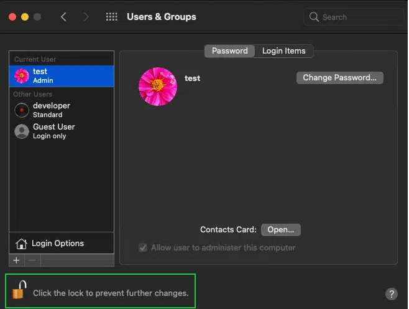
Task: Click the minus button to remove user
Action: [x=33, y=260]
